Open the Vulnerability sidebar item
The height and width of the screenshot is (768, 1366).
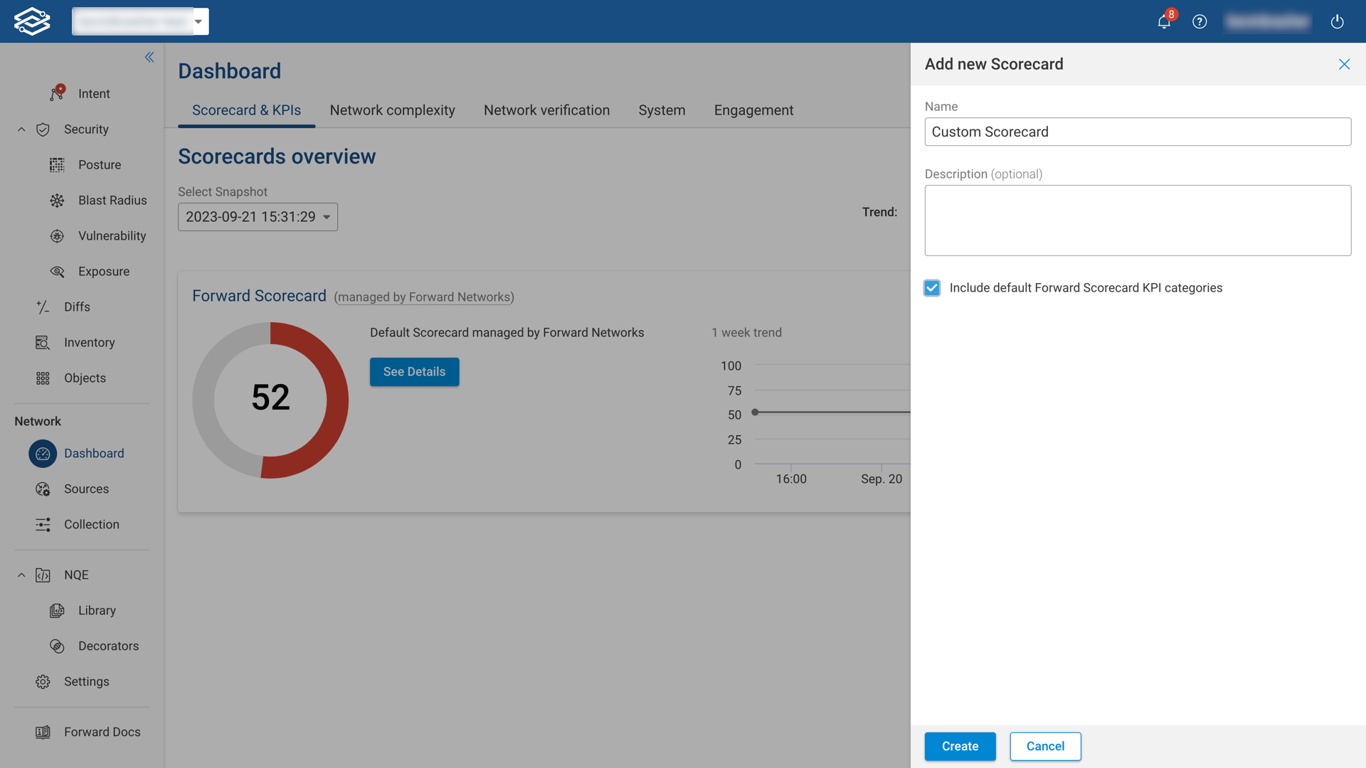[x=112, y=236]
